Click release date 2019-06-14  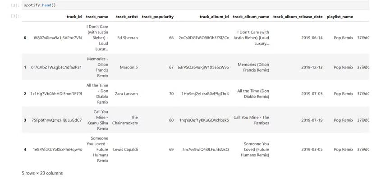[312, 38]
